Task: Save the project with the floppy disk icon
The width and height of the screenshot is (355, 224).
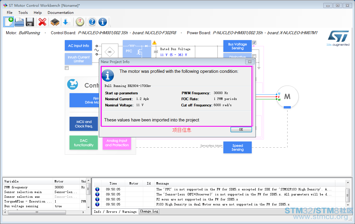Action: [x=30, y=22]
